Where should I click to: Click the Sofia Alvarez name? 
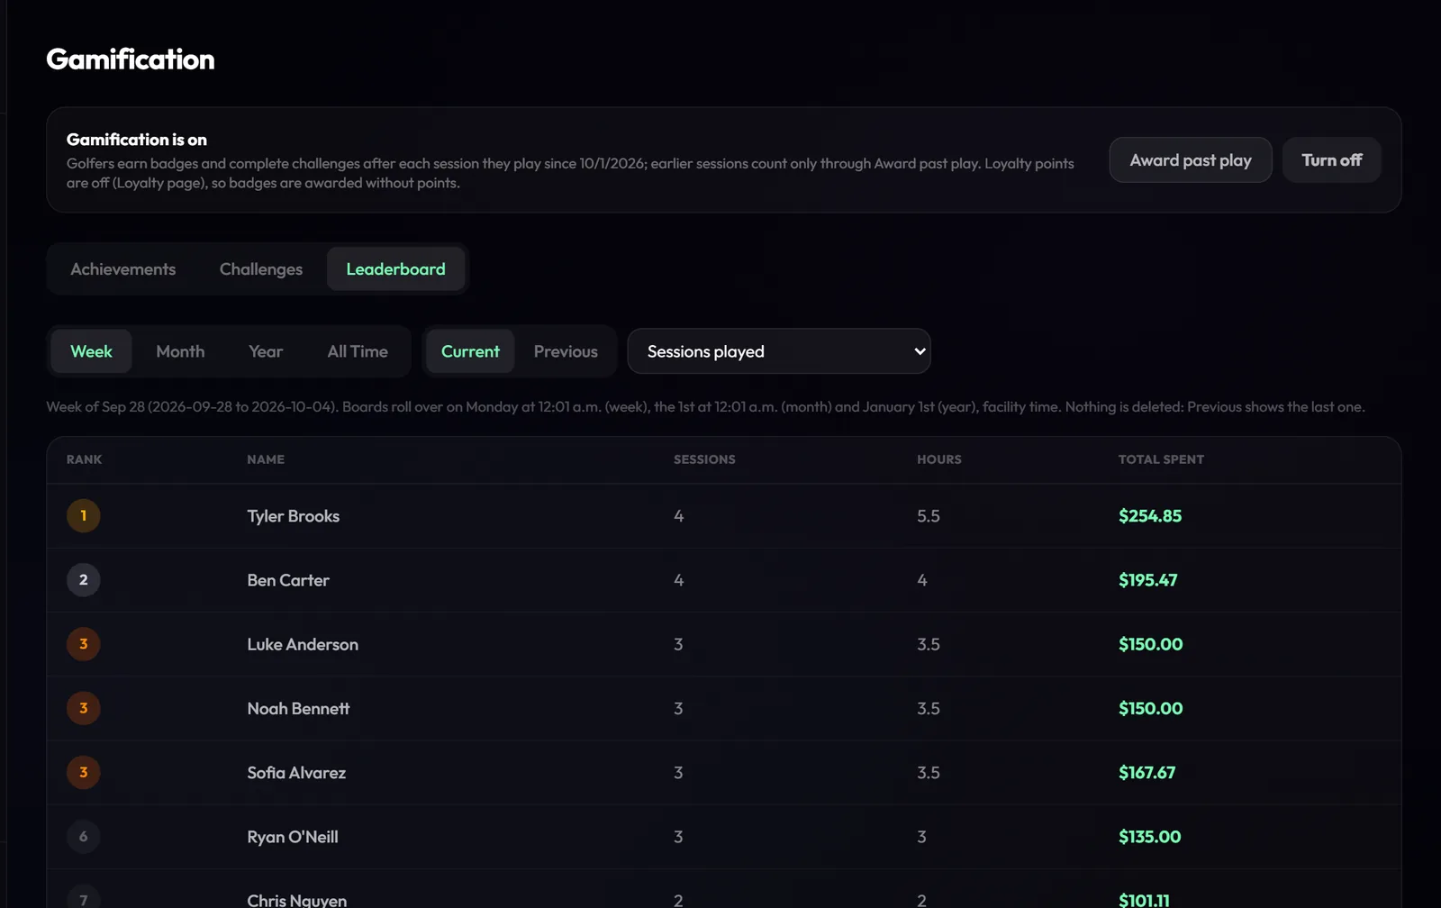(x=296, y=772)
